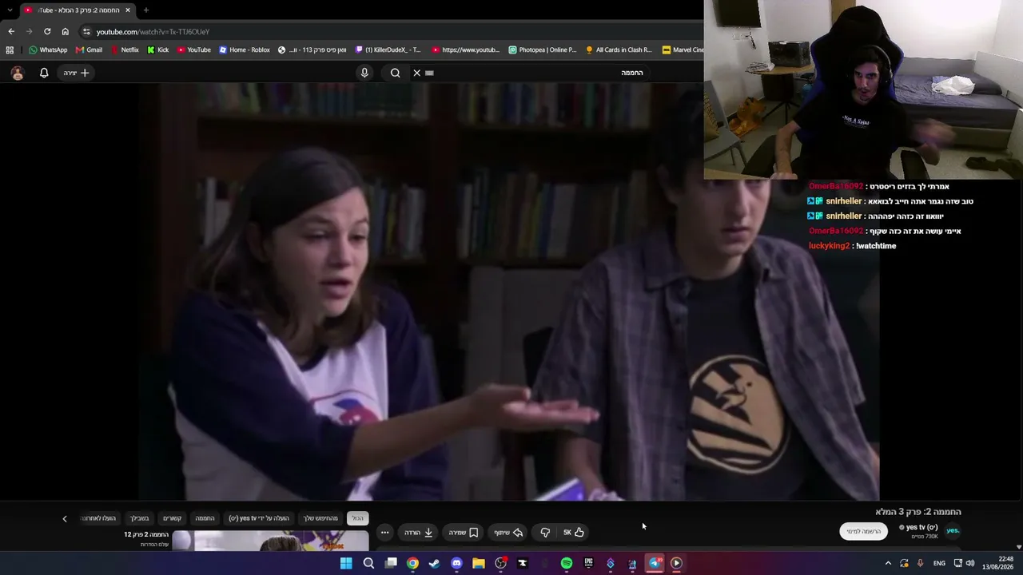Open Epic Games Launcher from taskbar

(588, 563)
